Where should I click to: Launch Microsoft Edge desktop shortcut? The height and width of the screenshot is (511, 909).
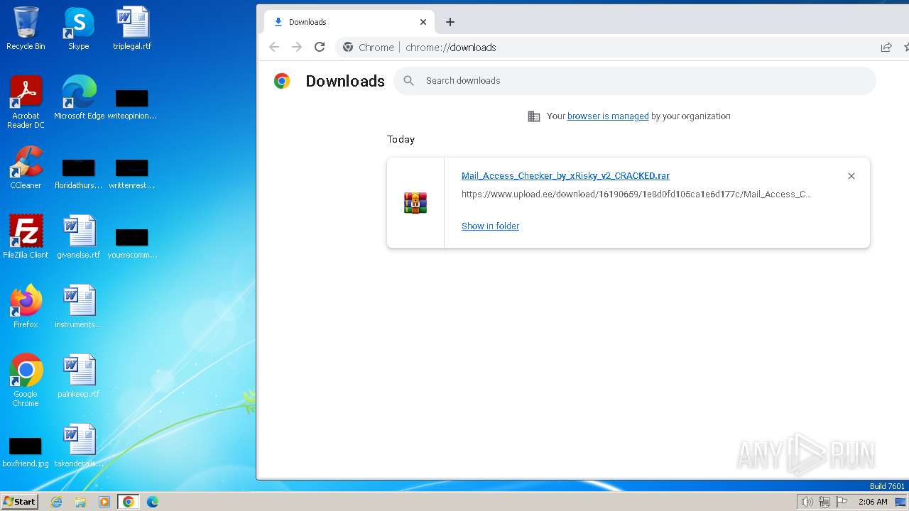tap(79, 97)
